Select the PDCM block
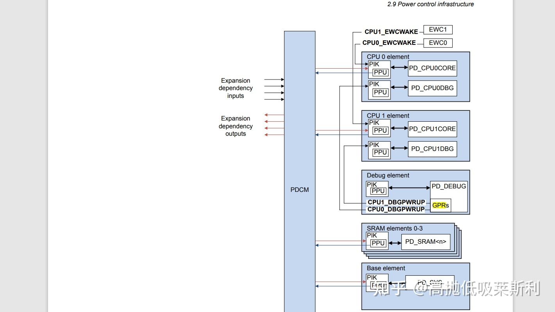The width and height of the screenshot is (555, 312). click(299, 190)
